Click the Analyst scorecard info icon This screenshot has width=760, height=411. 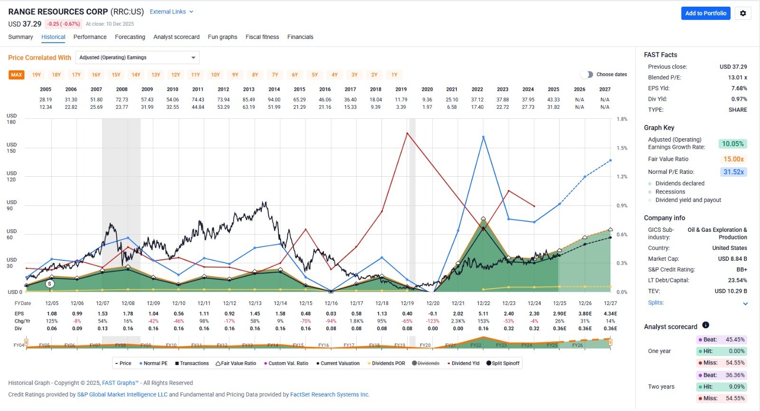pos(705,325)
